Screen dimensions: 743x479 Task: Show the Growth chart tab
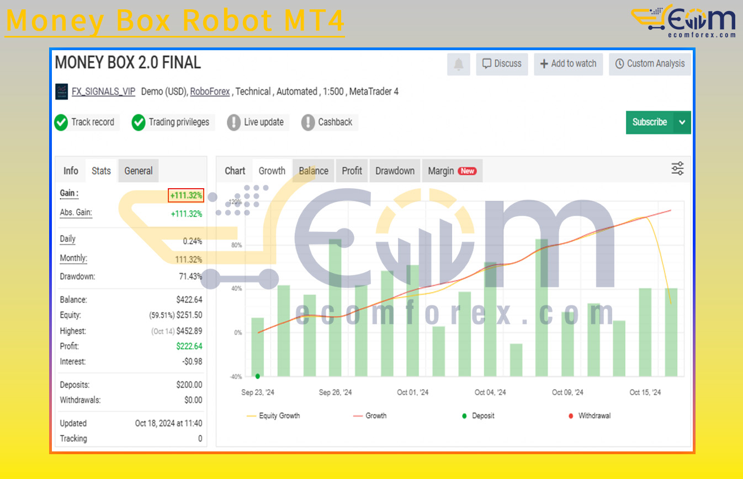point(272,171)
